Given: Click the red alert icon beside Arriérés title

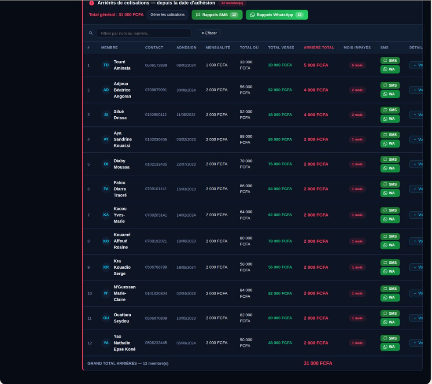Looking at the screenshot, I should coord(92,3).
